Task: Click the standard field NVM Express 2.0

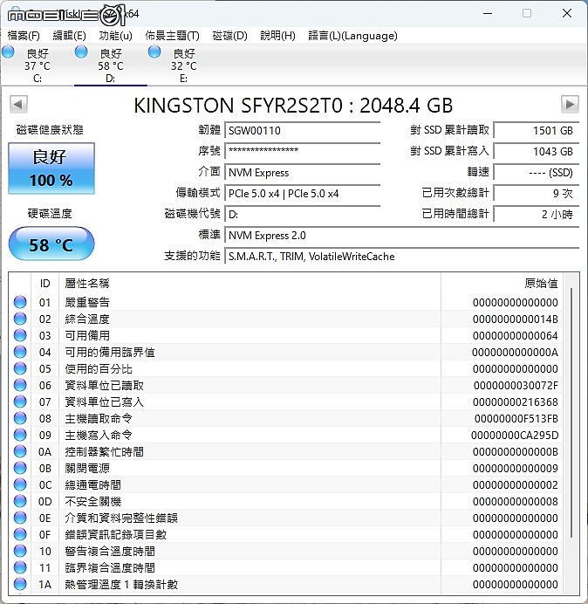Action: point(402,236)
